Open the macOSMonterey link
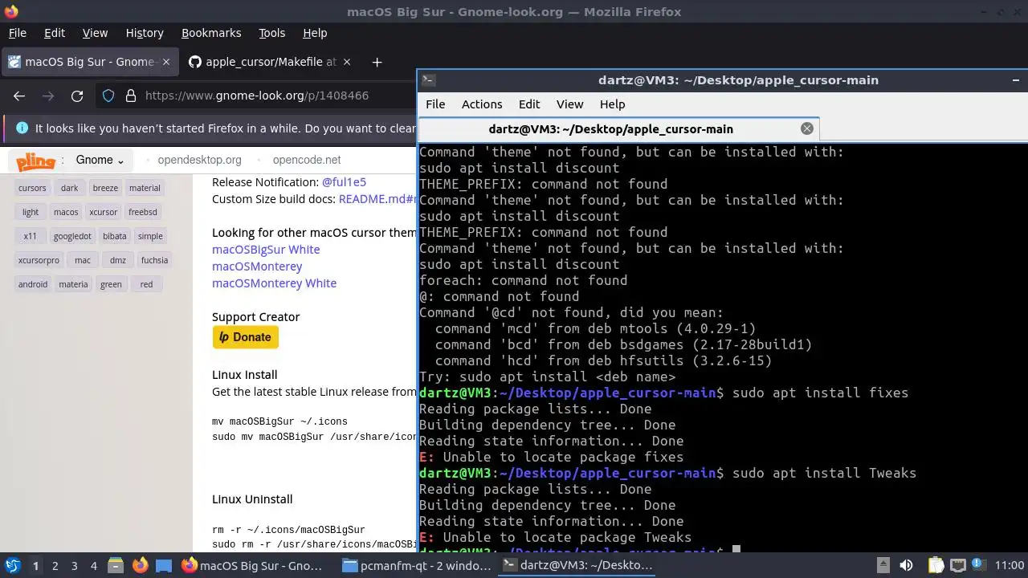 (x=257, y=267)
